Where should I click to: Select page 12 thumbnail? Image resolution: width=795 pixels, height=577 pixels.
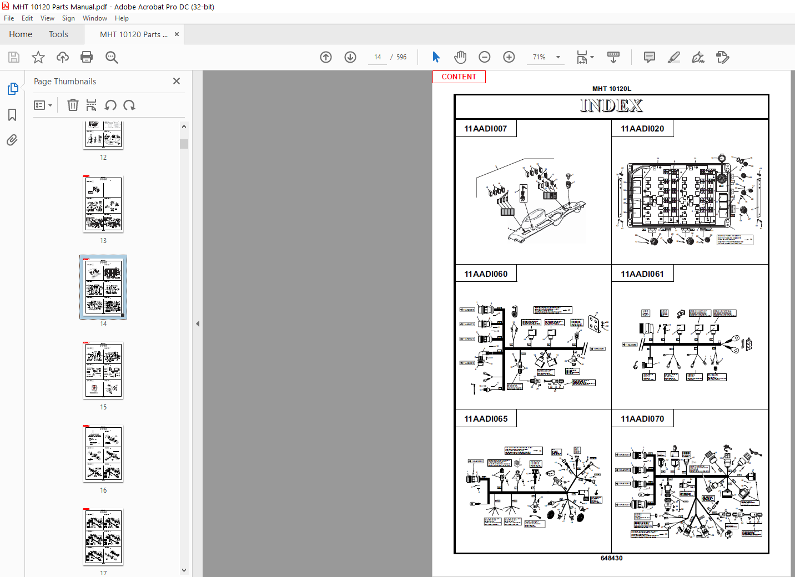(103, 135)
